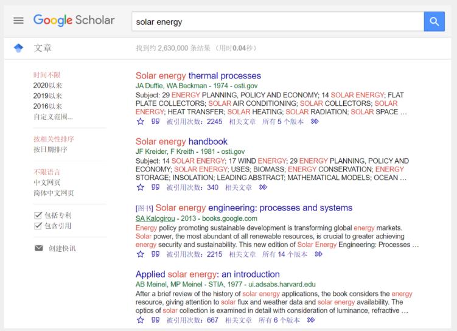
Task: Open the hamburger menu icon
Action: pyautogui.click(x=18, y=21)
